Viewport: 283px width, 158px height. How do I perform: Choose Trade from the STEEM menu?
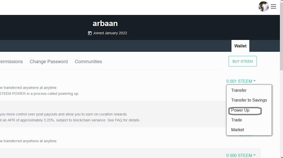[236, 120]
